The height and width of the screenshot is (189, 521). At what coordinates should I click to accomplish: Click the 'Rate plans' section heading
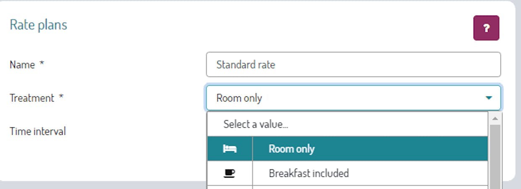38,25
